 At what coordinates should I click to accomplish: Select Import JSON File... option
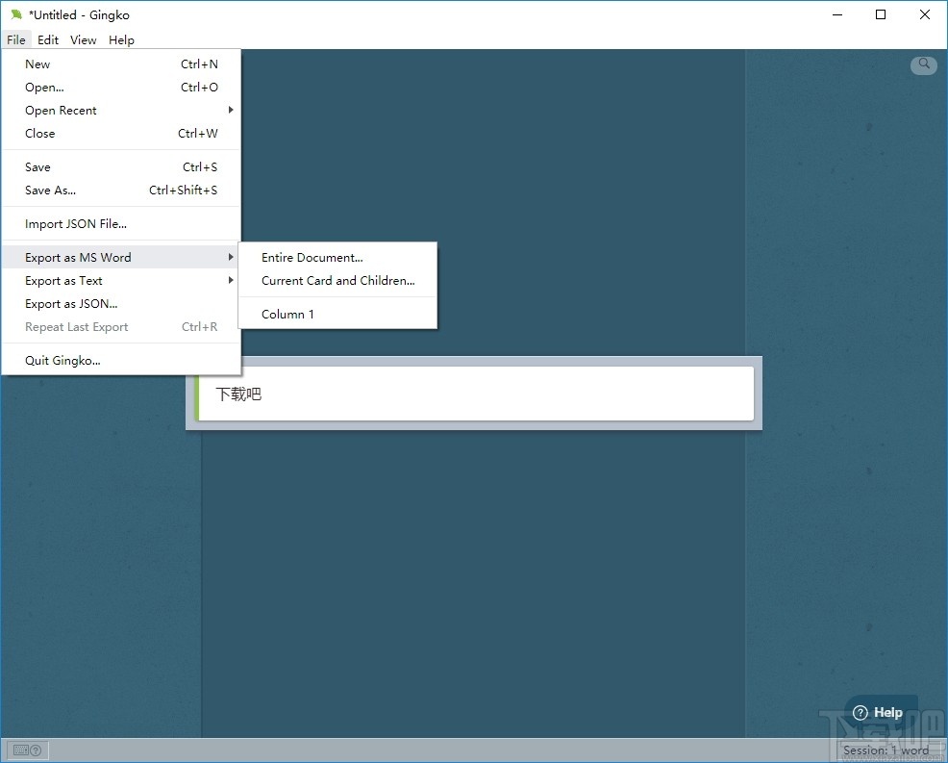pyautogui.click(x=121, y=224)
